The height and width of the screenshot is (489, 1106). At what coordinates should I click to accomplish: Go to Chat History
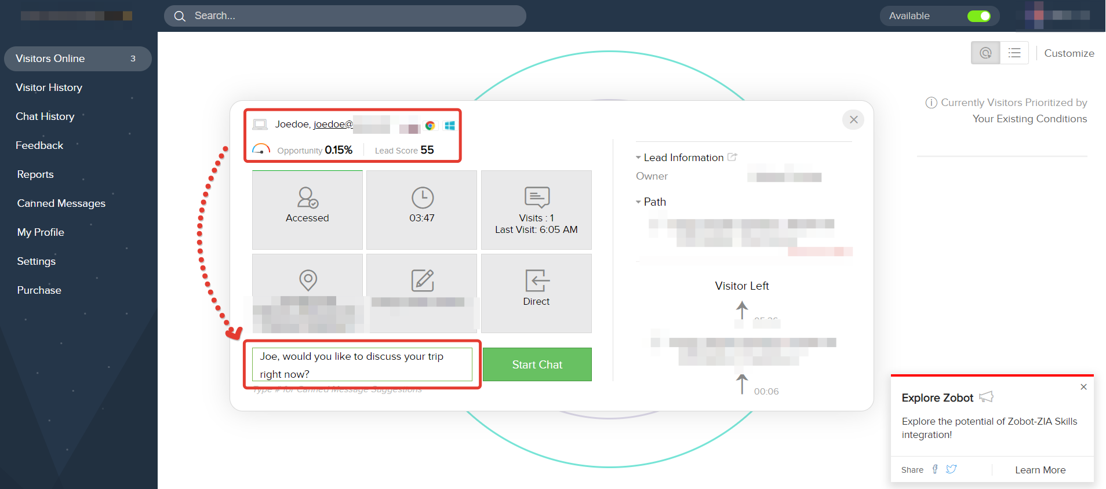[45, 116]
